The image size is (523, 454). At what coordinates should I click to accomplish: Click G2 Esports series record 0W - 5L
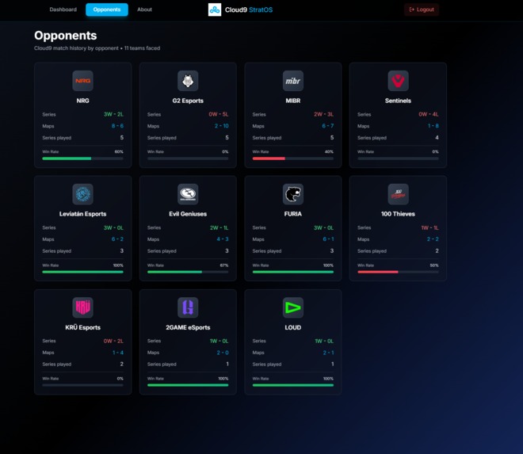219,114
